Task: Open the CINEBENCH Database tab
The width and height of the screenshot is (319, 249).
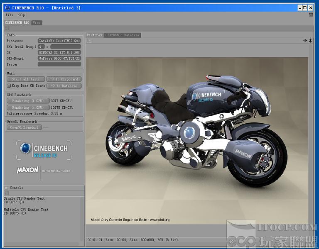Action: pyautogui.click(x=122, y=35)
